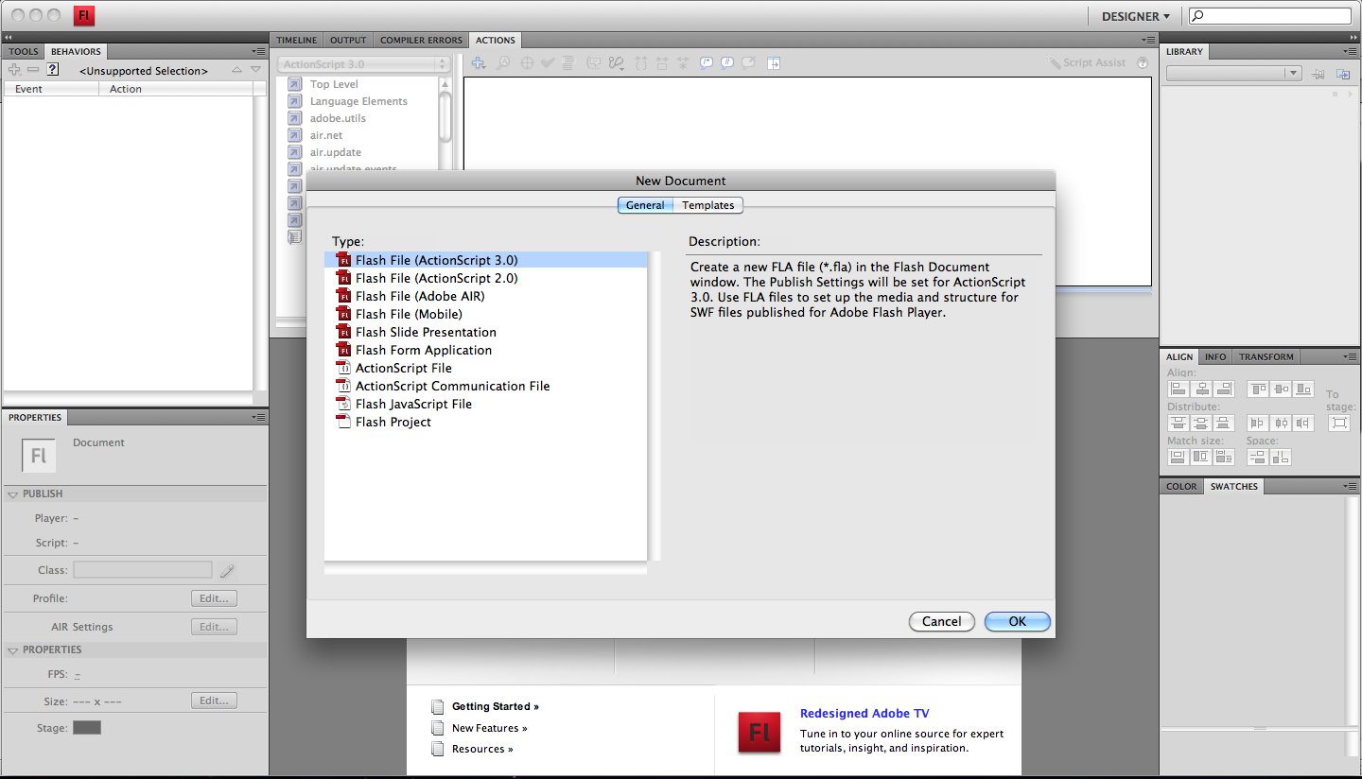Click Apply line comment icon
The image size is (1362, 779).
(727, 63)
